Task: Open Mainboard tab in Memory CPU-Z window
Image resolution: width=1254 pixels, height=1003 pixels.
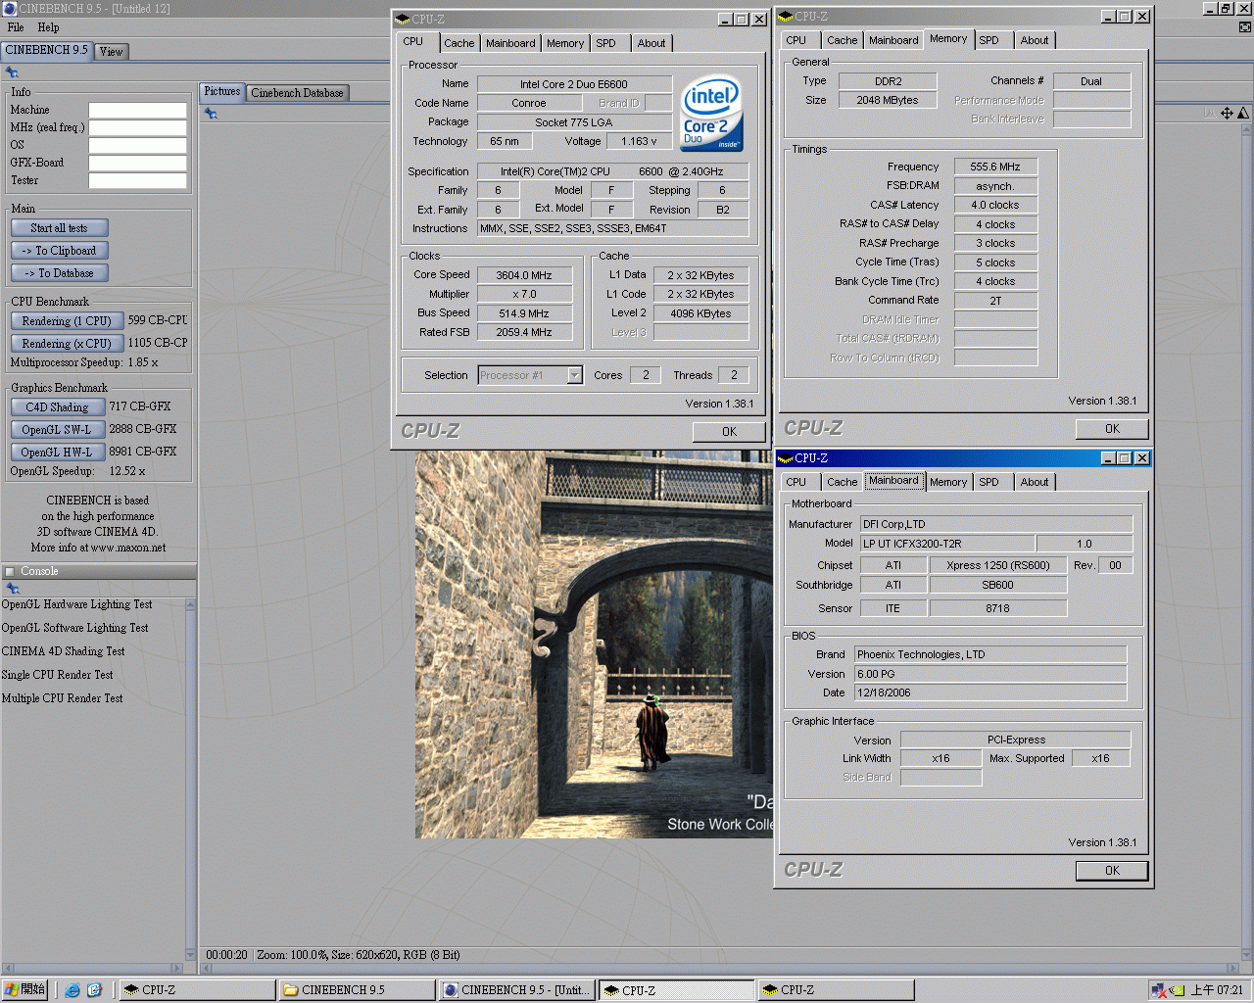Action: click(x=893, y=40)
